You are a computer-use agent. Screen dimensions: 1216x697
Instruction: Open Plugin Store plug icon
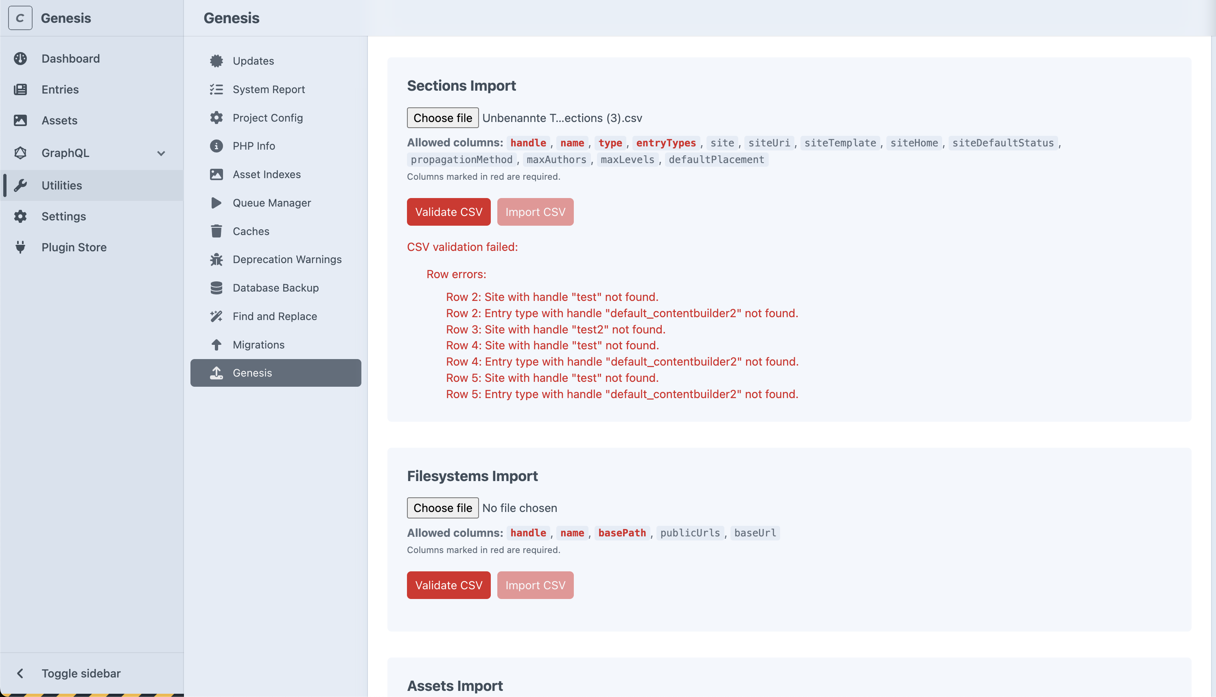pos(20,247)
